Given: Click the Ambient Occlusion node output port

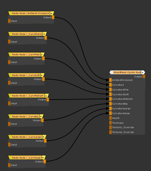Looking at the screenshot, I should (53, 17).
